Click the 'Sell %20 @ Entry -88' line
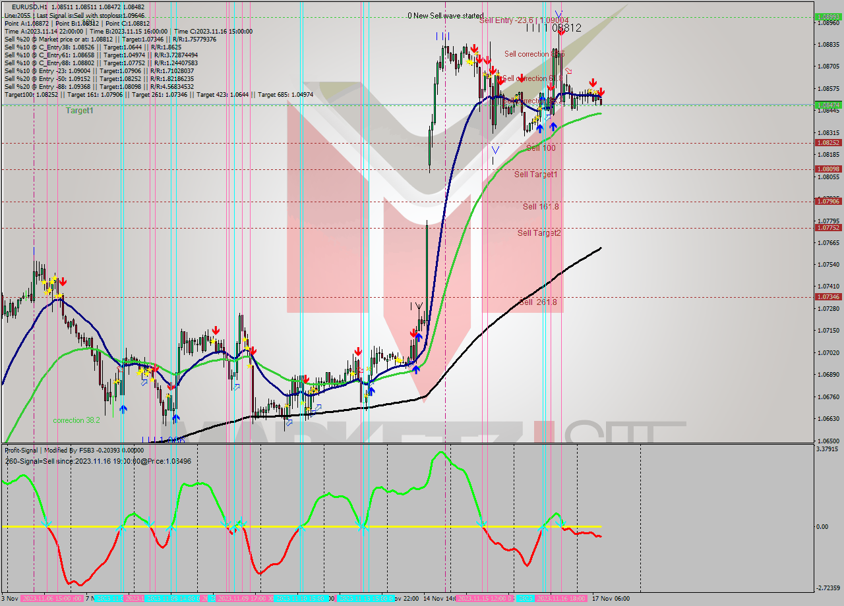This screenshot has width=844, height=606. point(99,86)
